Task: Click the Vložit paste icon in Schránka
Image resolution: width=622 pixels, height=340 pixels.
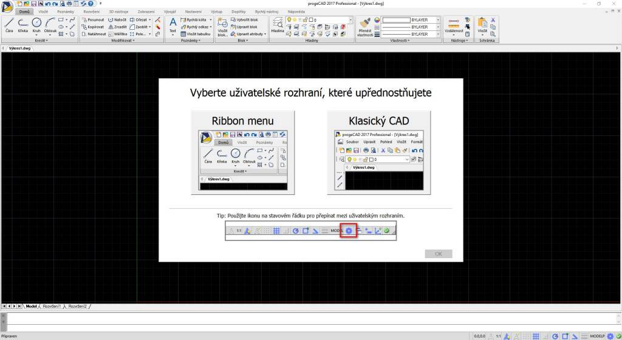Action: pyautogui.click(x=482, y=25)
